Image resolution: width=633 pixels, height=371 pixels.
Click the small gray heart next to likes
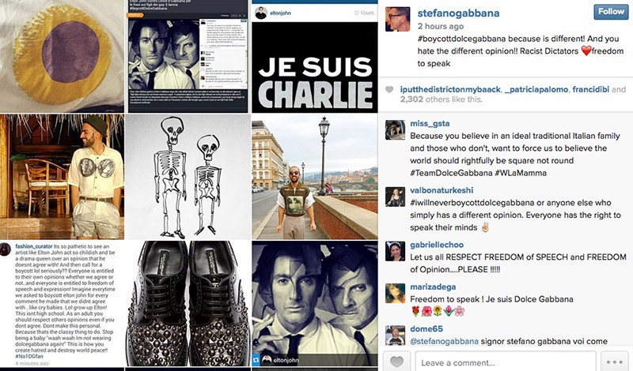pos(389,89)
